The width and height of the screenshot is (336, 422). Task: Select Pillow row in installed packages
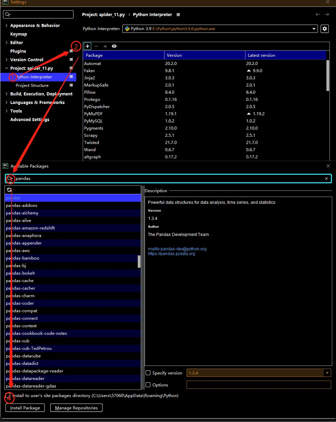[205, 92]
